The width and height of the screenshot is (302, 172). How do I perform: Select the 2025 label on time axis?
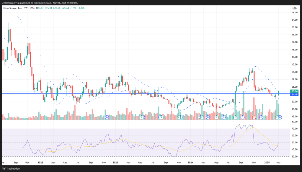267,163
